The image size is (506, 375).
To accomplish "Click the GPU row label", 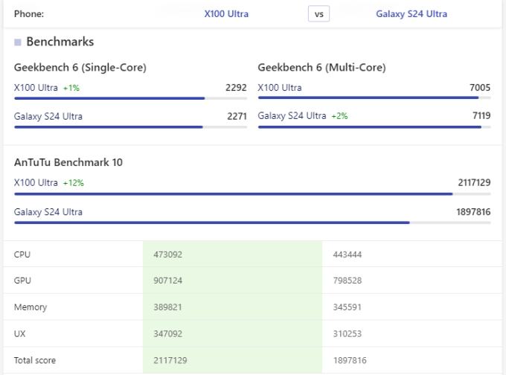I will (22, 281).
